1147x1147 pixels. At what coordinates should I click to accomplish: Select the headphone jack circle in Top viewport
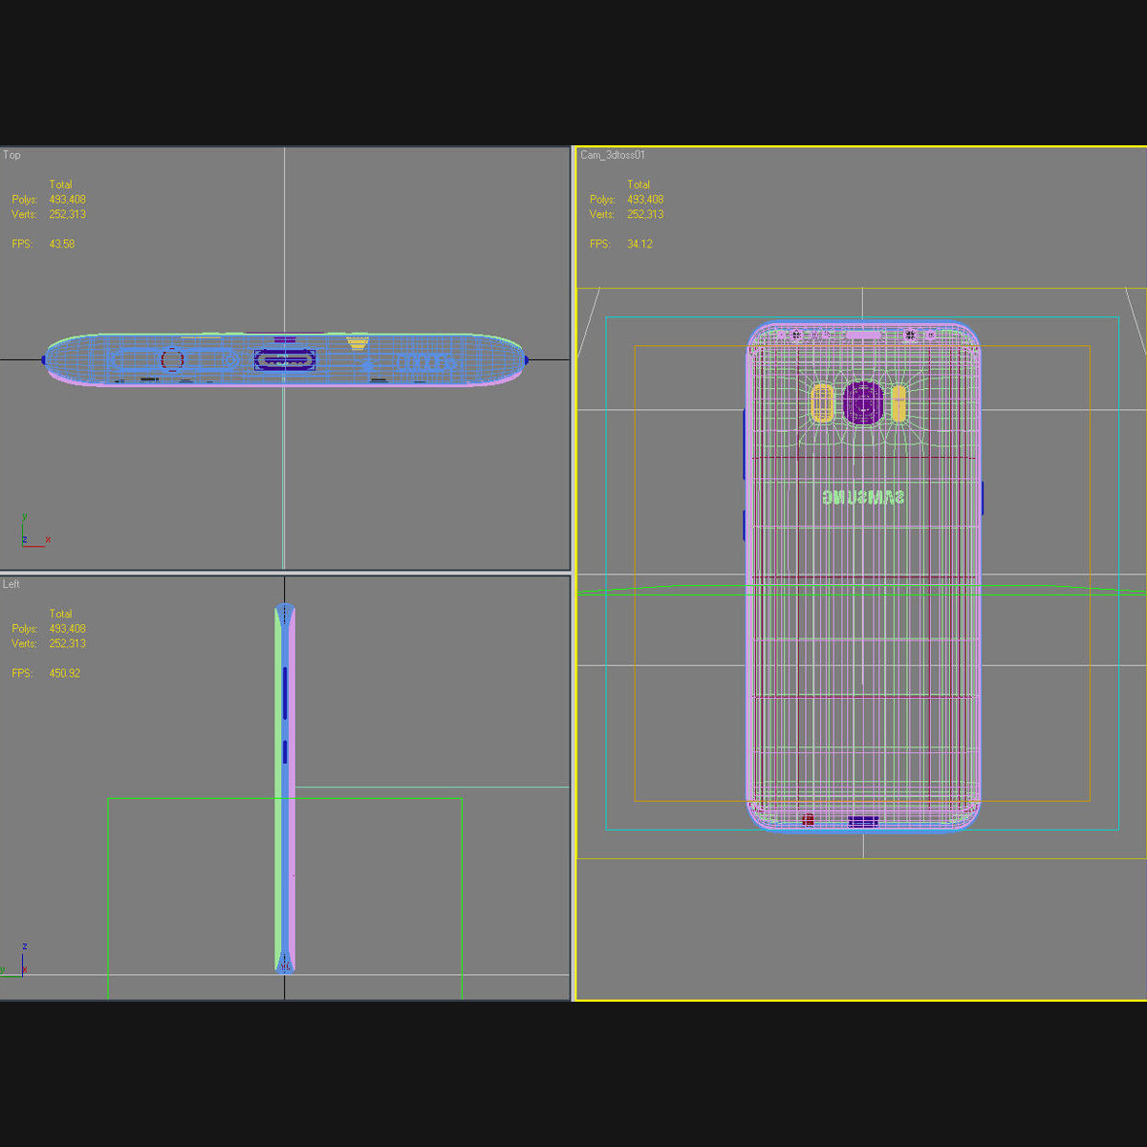click(172, 360)
